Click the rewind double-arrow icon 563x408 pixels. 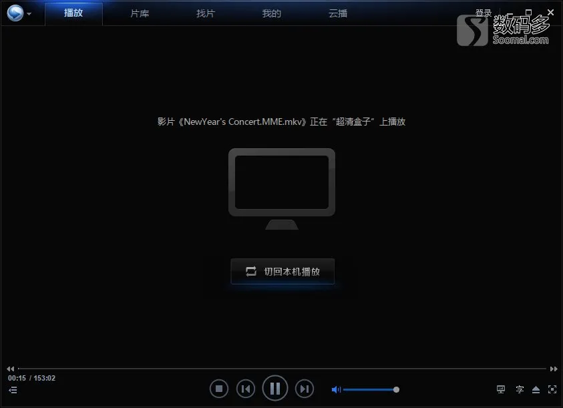coord(11,369)
